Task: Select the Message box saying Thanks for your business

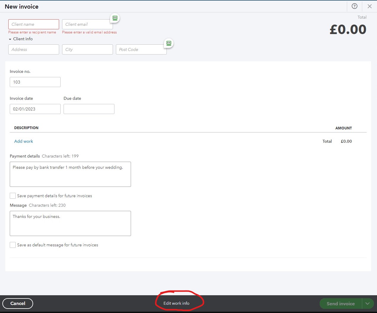Action: [70, 223]
